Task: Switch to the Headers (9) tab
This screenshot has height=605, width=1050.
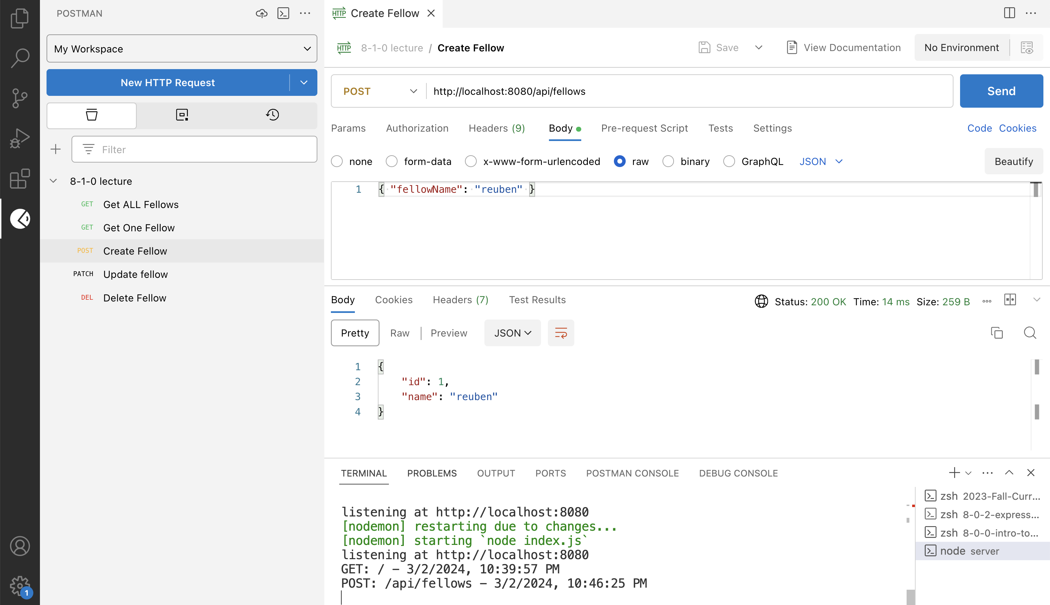Action: pyautogui.click(x=496, y=128)
